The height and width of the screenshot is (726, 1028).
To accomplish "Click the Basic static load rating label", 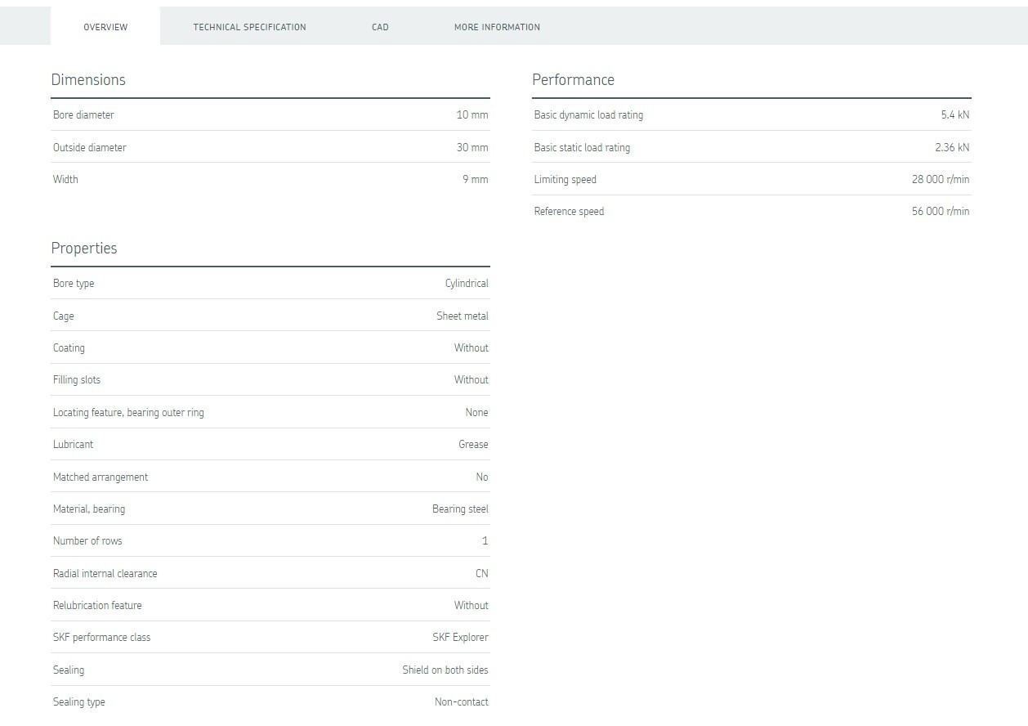I will click(582, 147).
